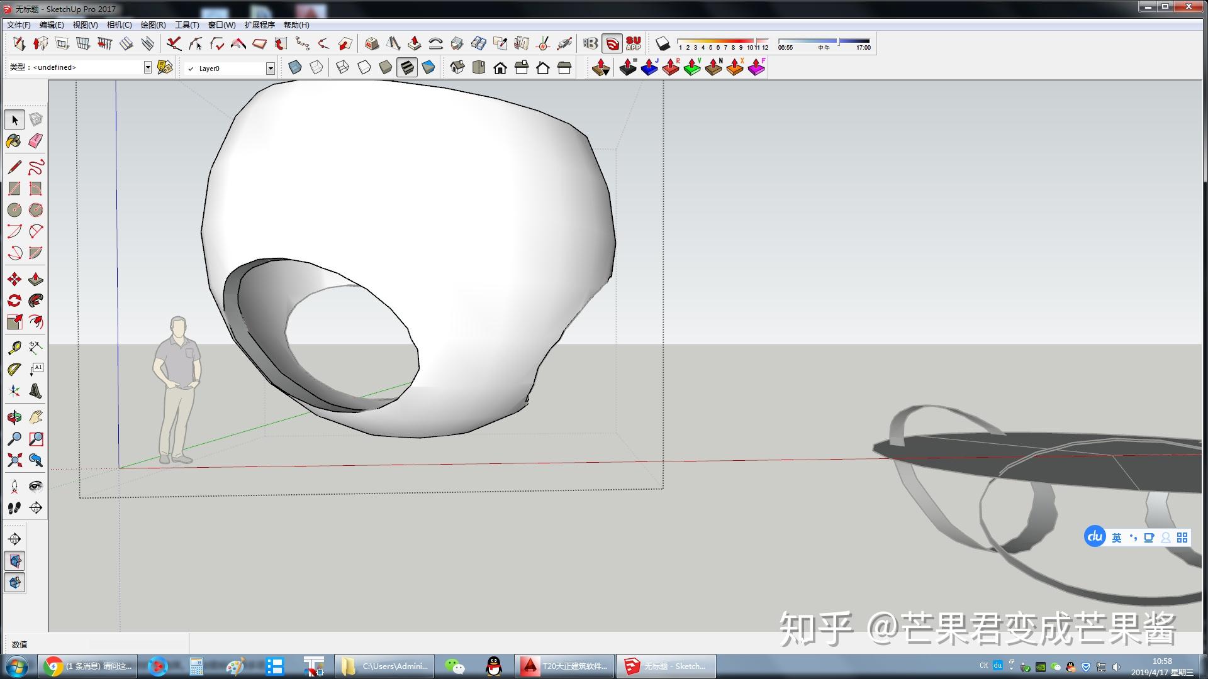Open the Layer0 layer dropdown
This screenshot has width=1208, height=679.
tap(270, 68)
